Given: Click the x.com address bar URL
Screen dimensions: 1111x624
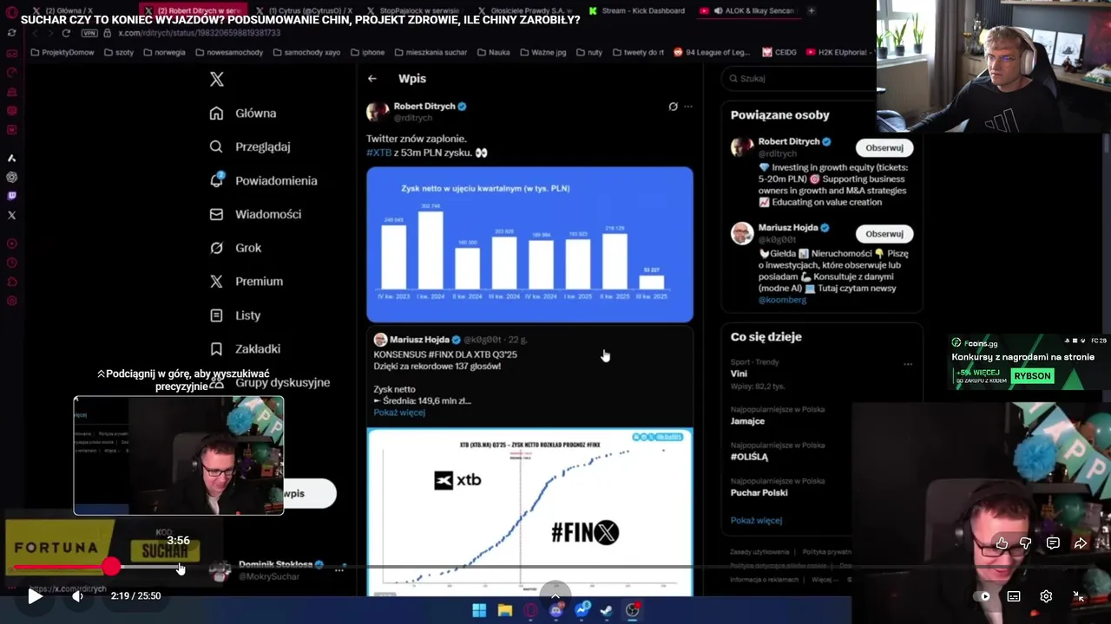Looking at the screenshot, I should [199, 33].
